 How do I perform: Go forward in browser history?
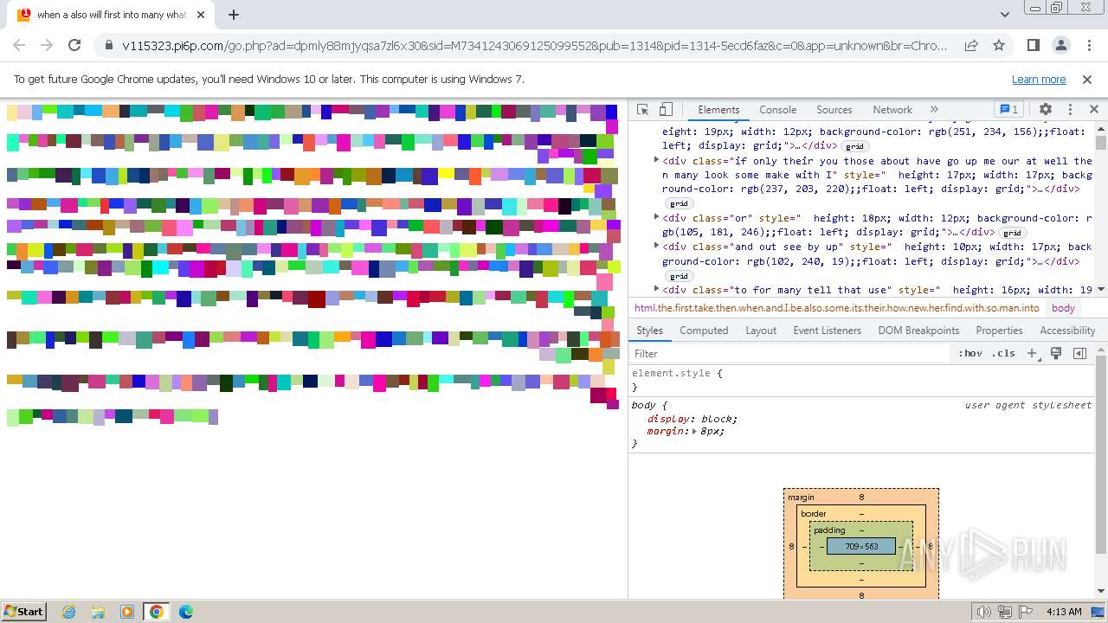pos(47,46)
